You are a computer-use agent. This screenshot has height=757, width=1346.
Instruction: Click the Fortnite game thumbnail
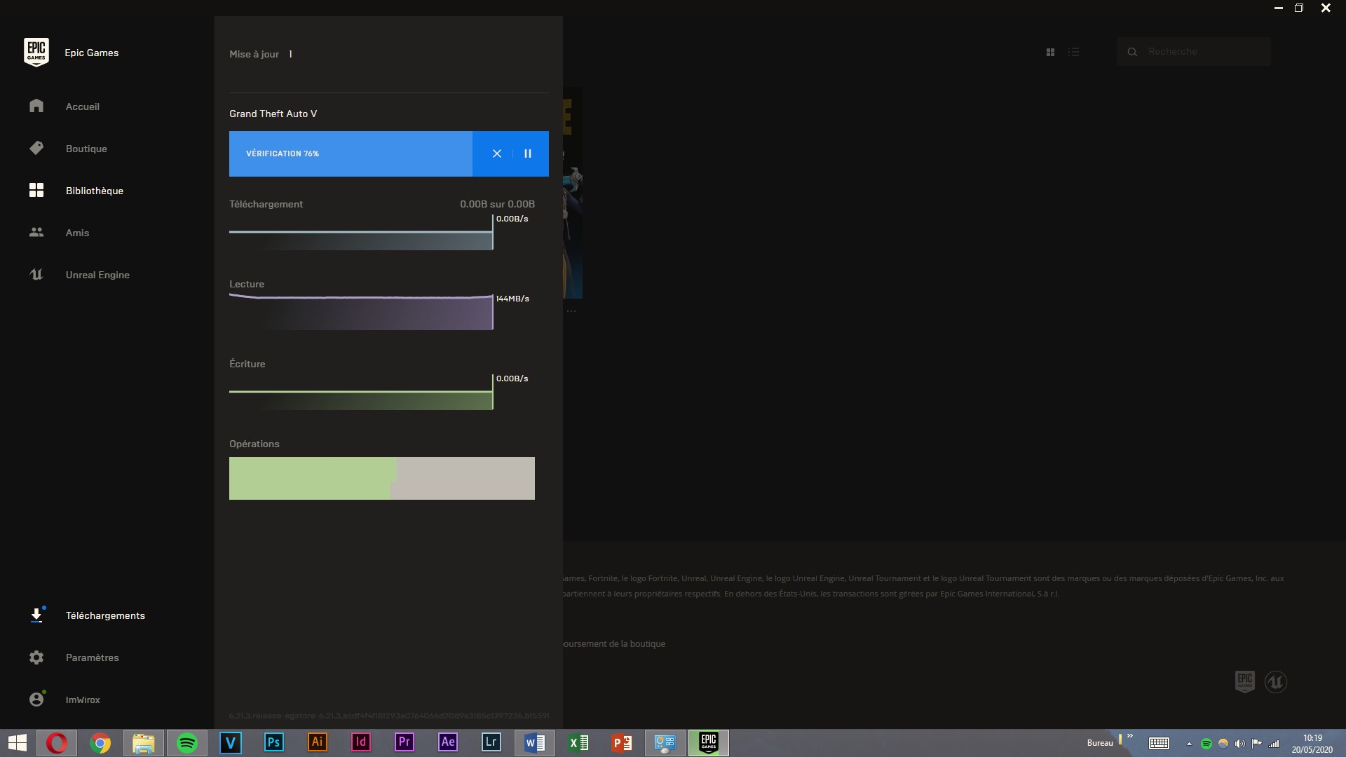(x=572, y=193)
